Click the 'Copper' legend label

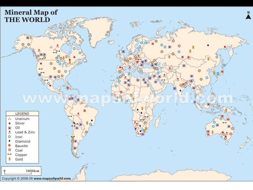click(21, 155)
